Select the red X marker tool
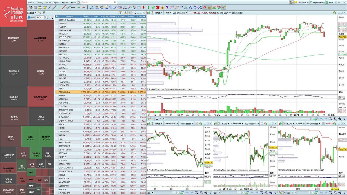The width and height of the screenshot is (347, 195). [158, 7]
